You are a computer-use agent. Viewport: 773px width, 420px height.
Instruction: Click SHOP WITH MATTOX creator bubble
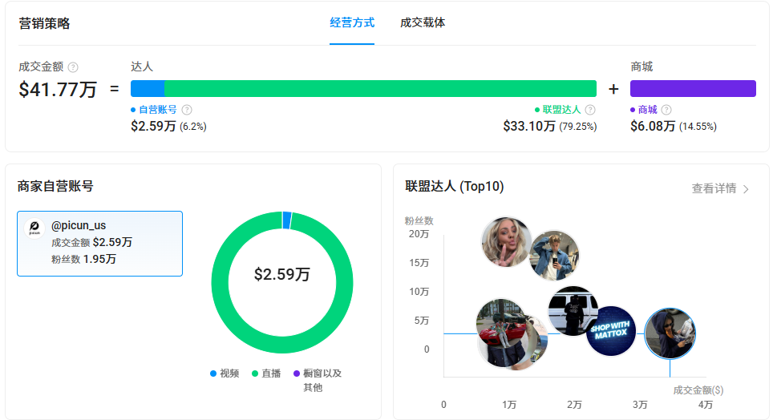[x=610, y=330]
